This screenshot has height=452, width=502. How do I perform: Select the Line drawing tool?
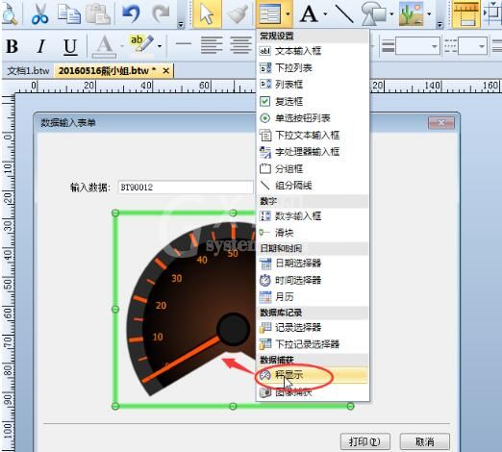[344, 14]
